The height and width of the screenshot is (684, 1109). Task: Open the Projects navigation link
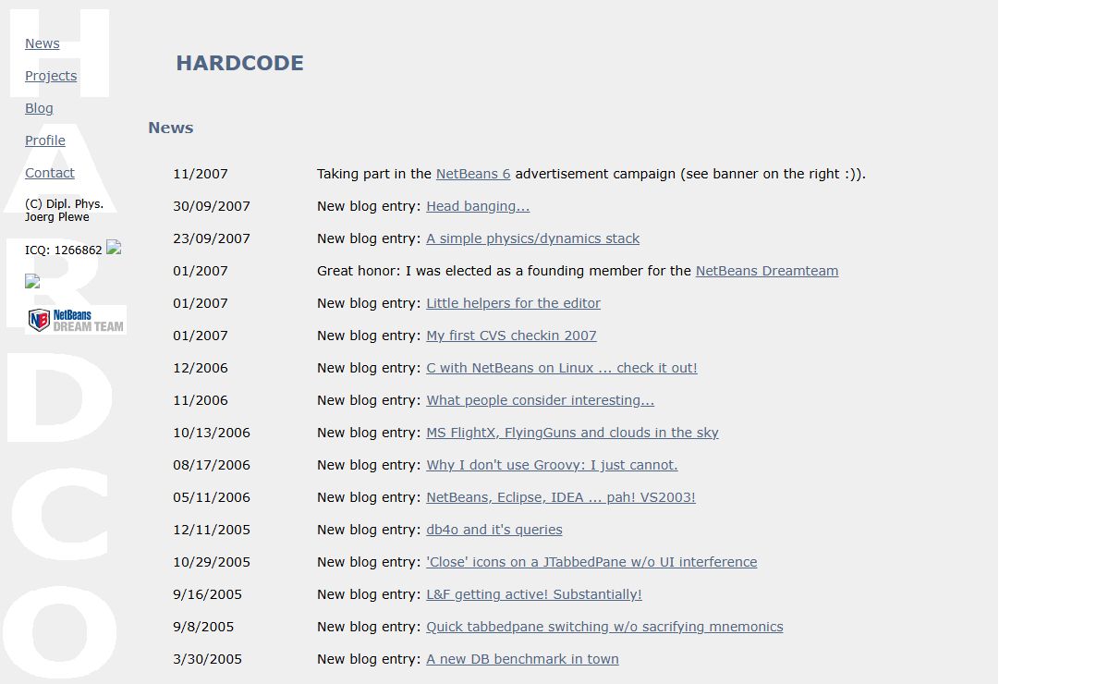pos(51,76)
